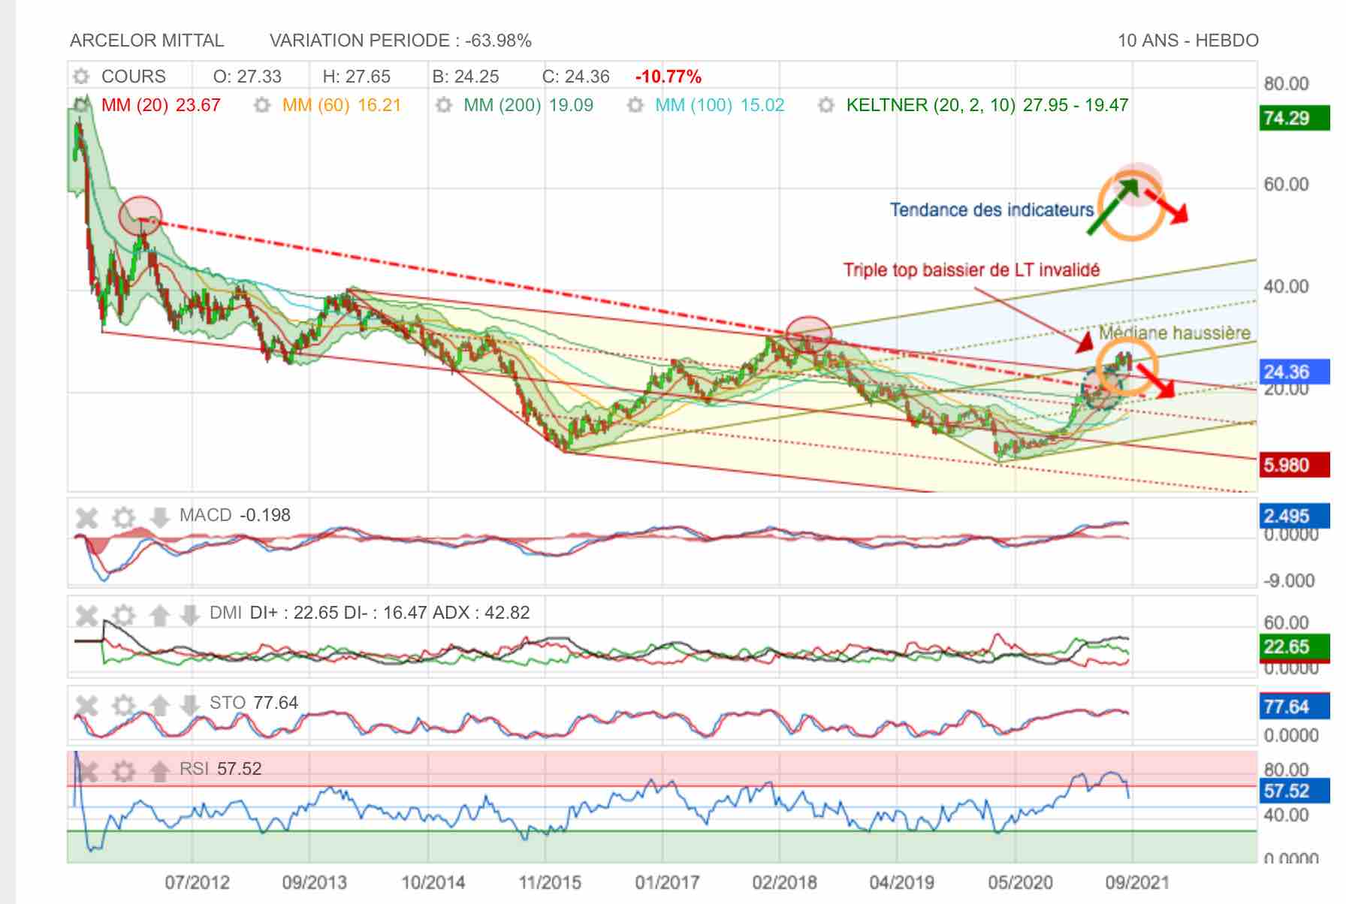This screenshot has width=1346, height=904.
Task: Click the 09/2021 date axis label
Action: pyautogui.click(x=1137, y=882)
